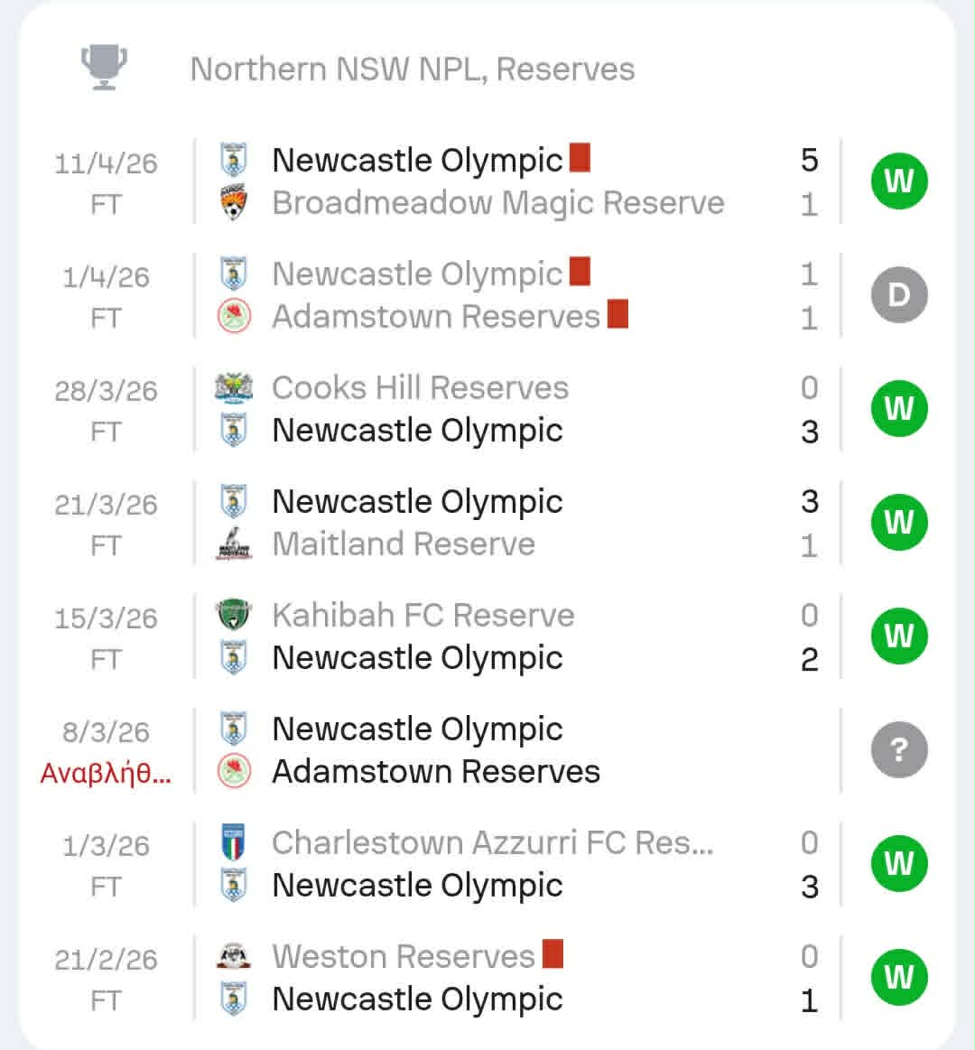Click the green W badge for 11/4/26

898,181
